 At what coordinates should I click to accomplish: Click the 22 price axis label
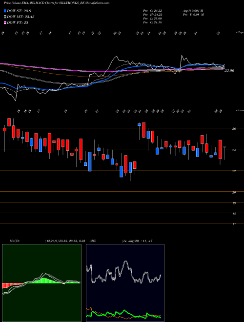[234, 171]
